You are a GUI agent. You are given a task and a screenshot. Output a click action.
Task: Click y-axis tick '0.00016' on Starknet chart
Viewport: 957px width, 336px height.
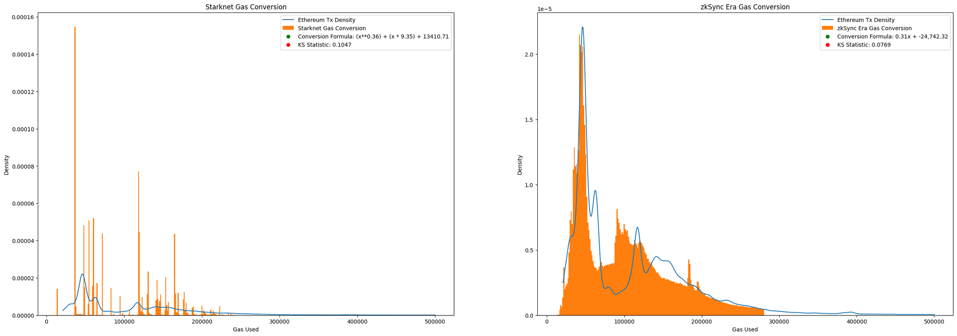(x=22, y=17)
